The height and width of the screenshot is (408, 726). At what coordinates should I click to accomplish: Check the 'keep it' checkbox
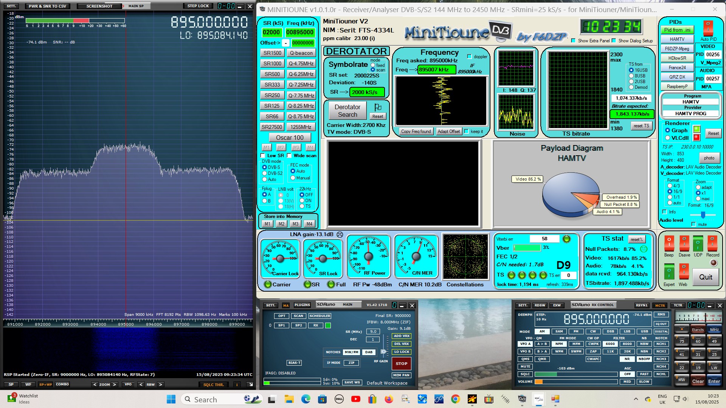[x=466, y=131]
